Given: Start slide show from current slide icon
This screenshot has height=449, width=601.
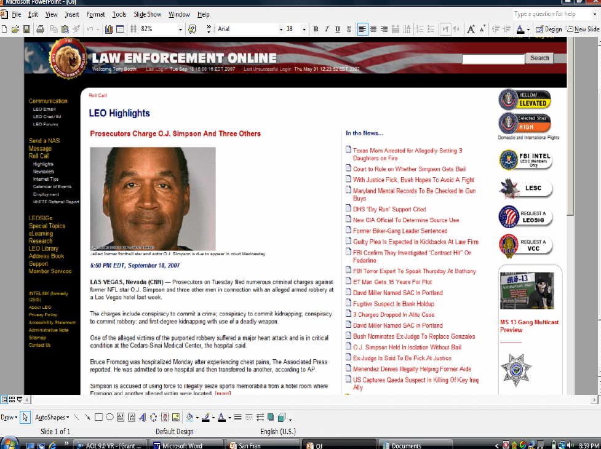Looking at the screenshot, I should coord(20,400).
